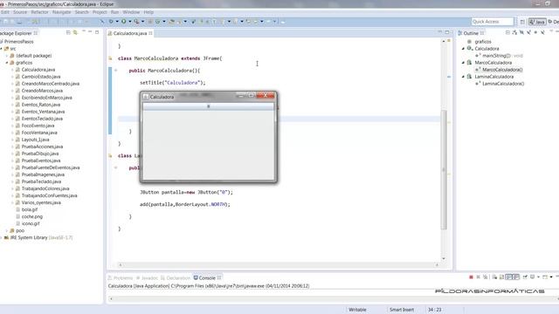The height and width of the screenshot is (314, 559).
Task: Click Pin Console icon
Action: 525,277
